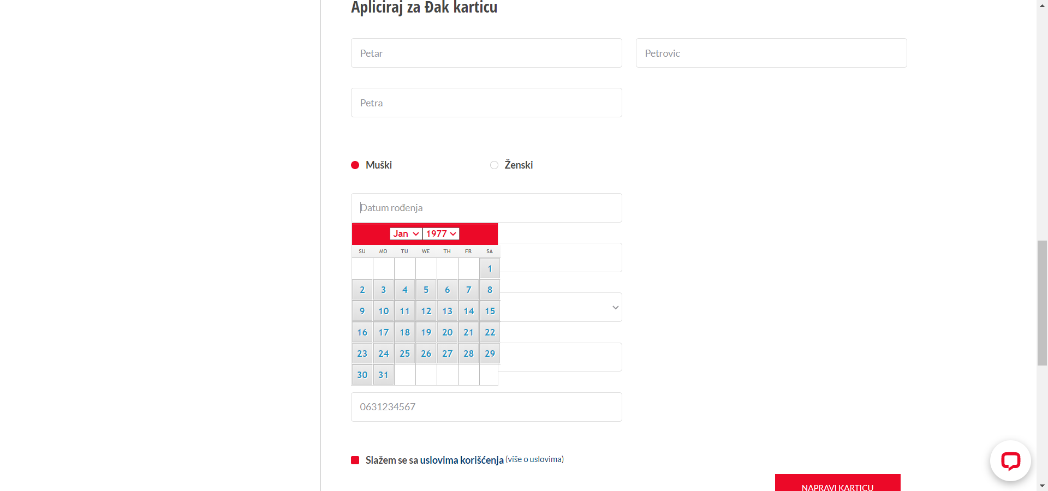Screen dimensions: 1048x491
Task: Pick day 1 in the calendar
Action: pos(490,268)
